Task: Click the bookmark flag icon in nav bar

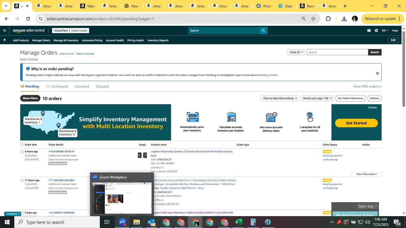Action: pyautogui.click(x=4, y=40)
